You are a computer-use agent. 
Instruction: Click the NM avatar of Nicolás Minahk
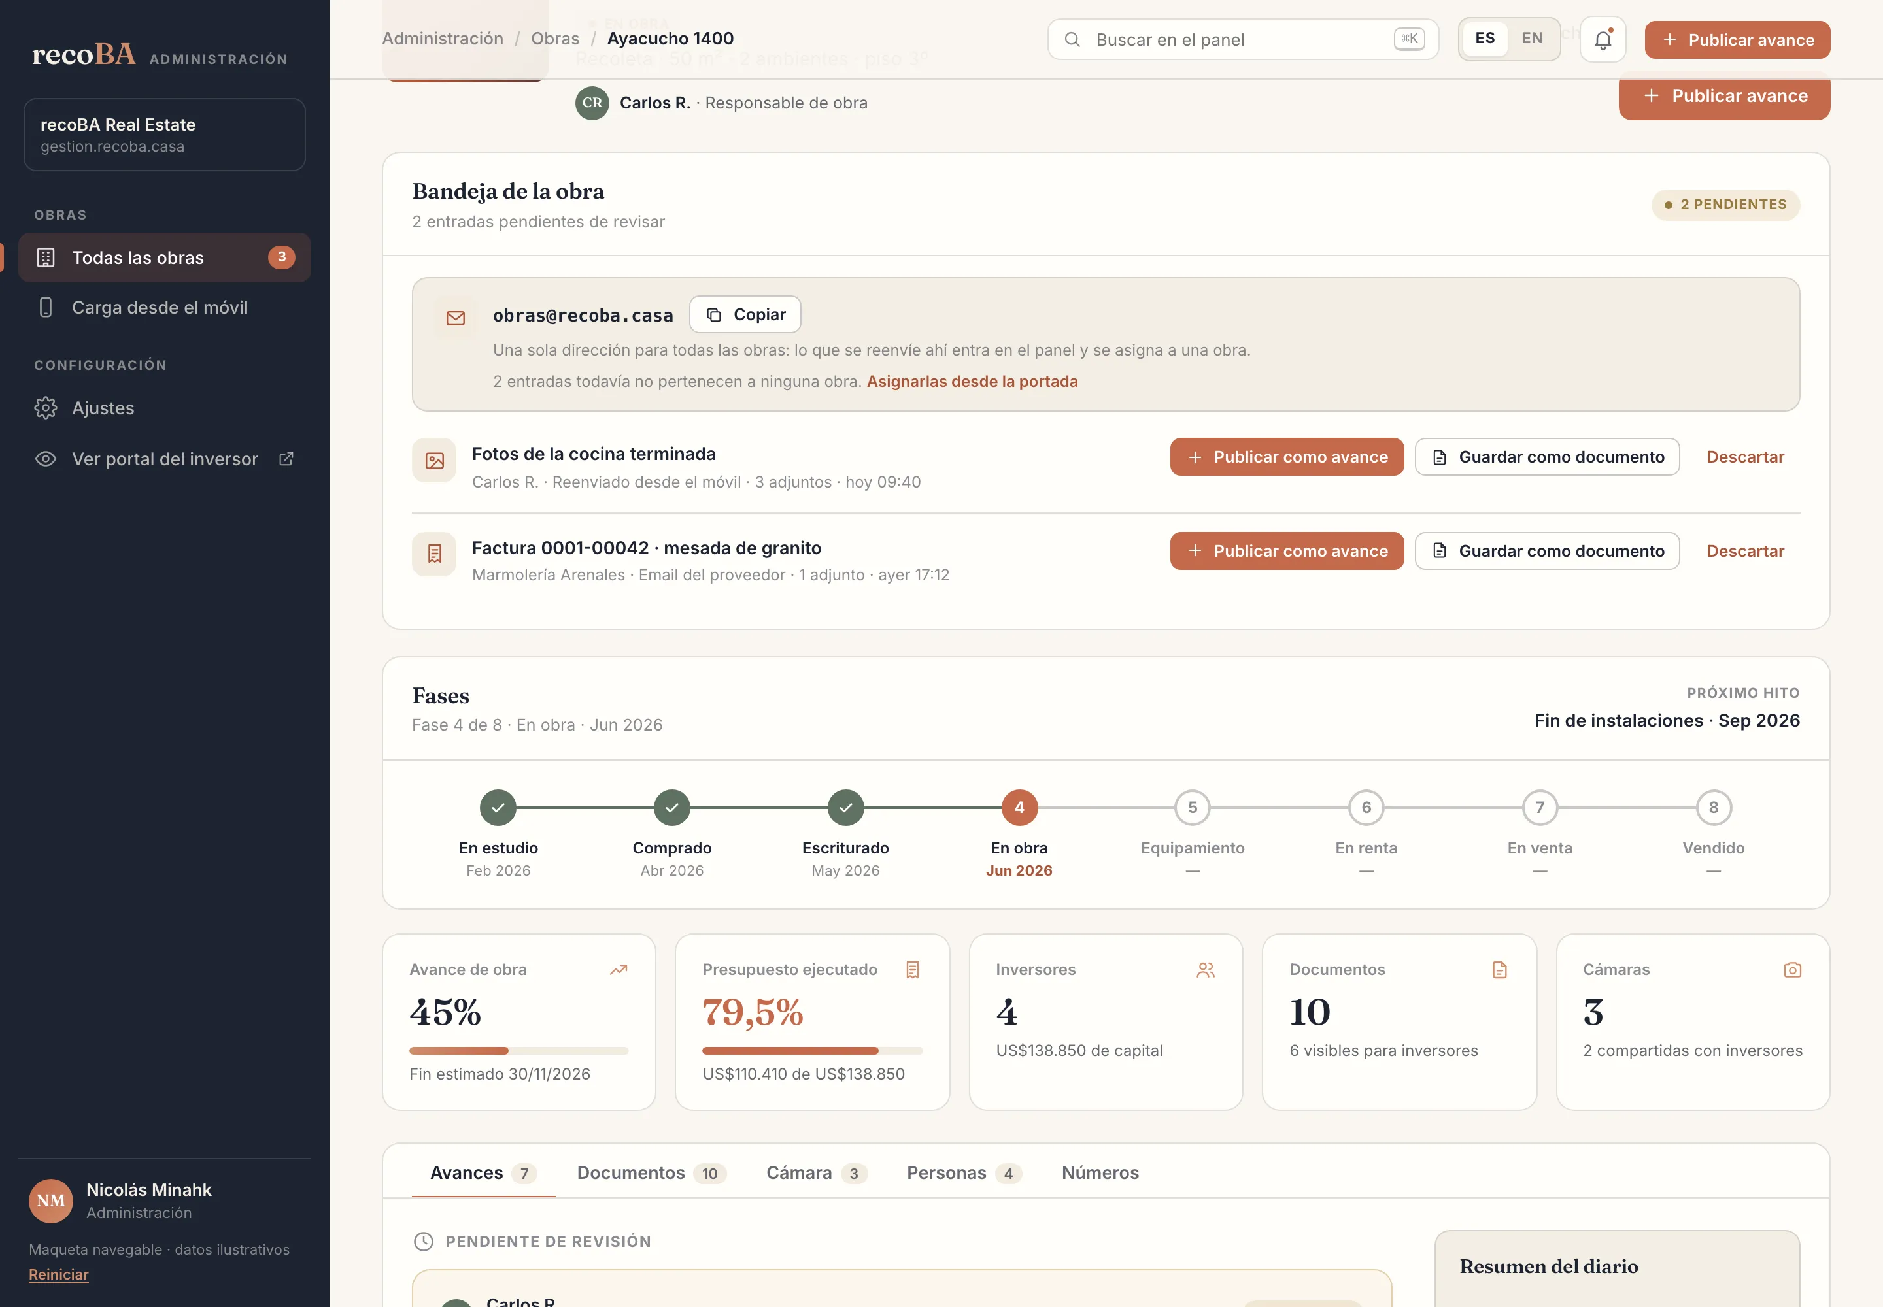pyautogui.click(x=51, y=1200)
